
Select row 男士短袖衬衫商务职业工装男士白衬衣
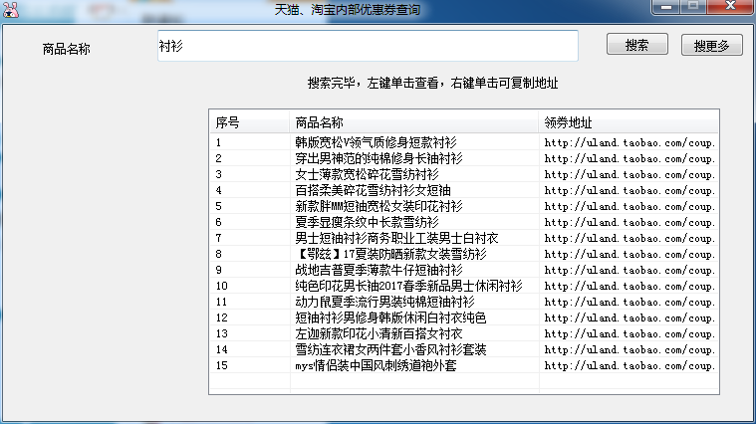396,238
